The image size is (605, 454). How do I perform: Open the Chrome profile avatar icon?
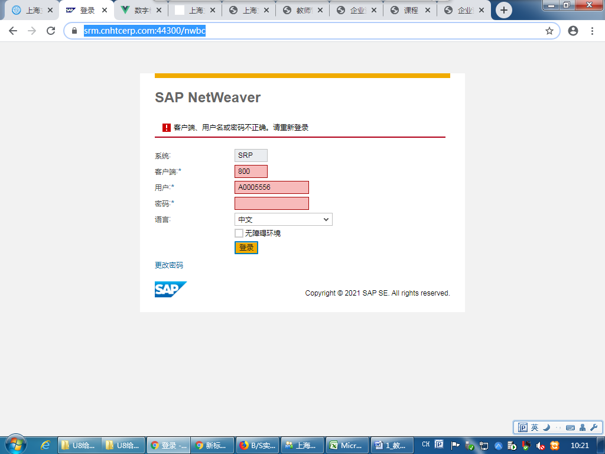coord(573,31)
